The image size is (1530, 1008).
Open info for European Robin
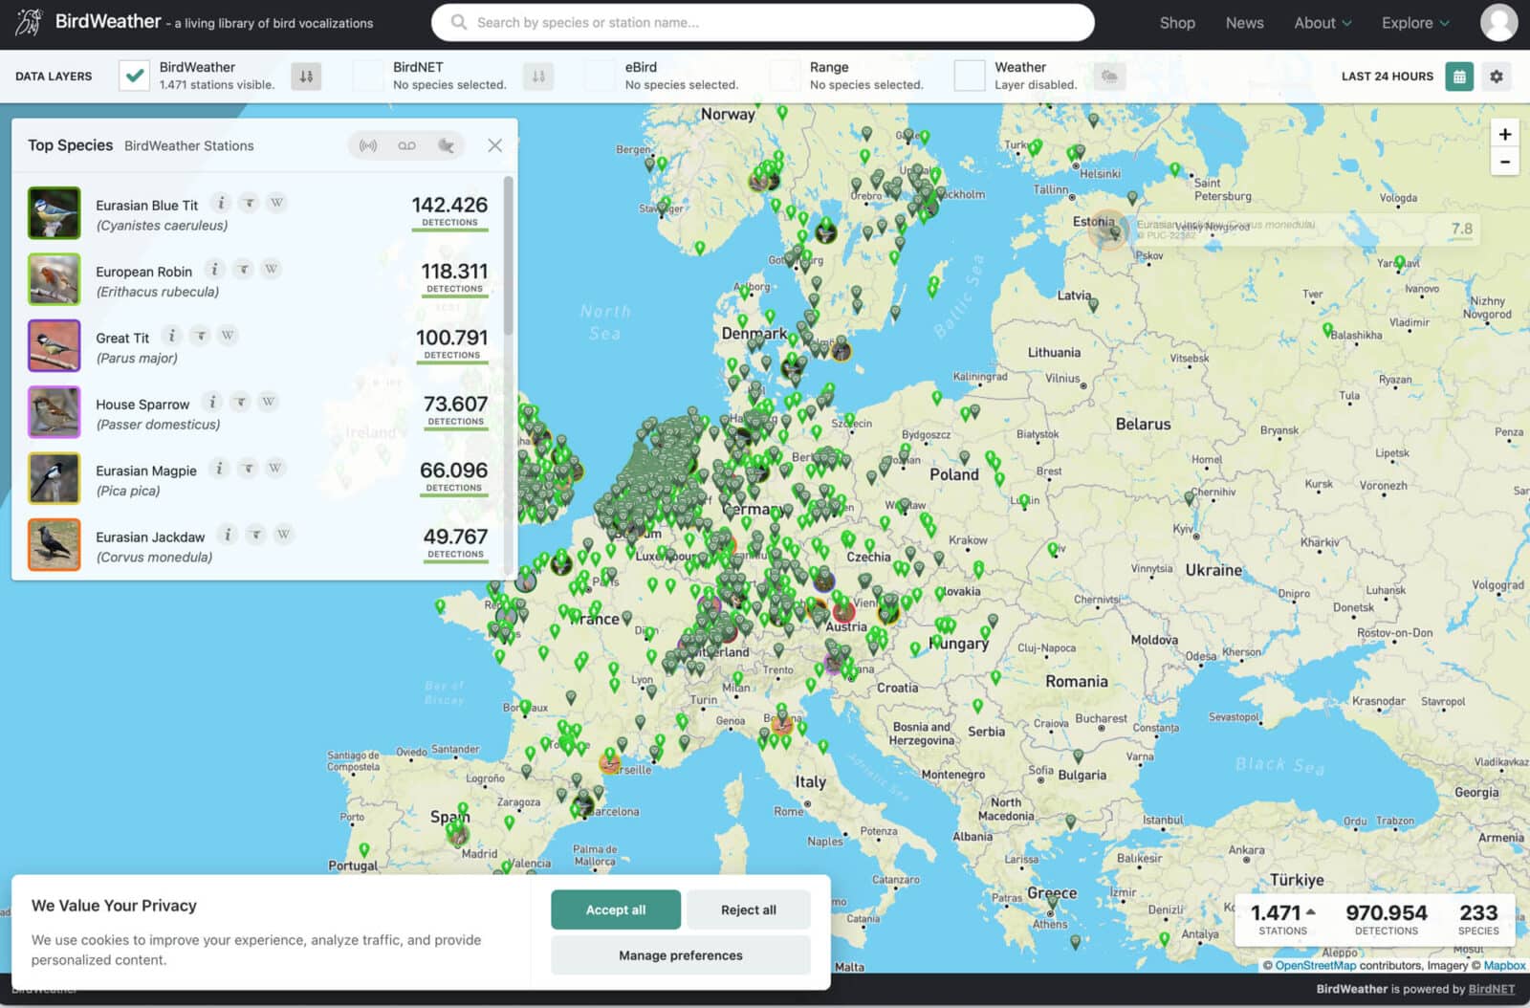click(215, 269)
